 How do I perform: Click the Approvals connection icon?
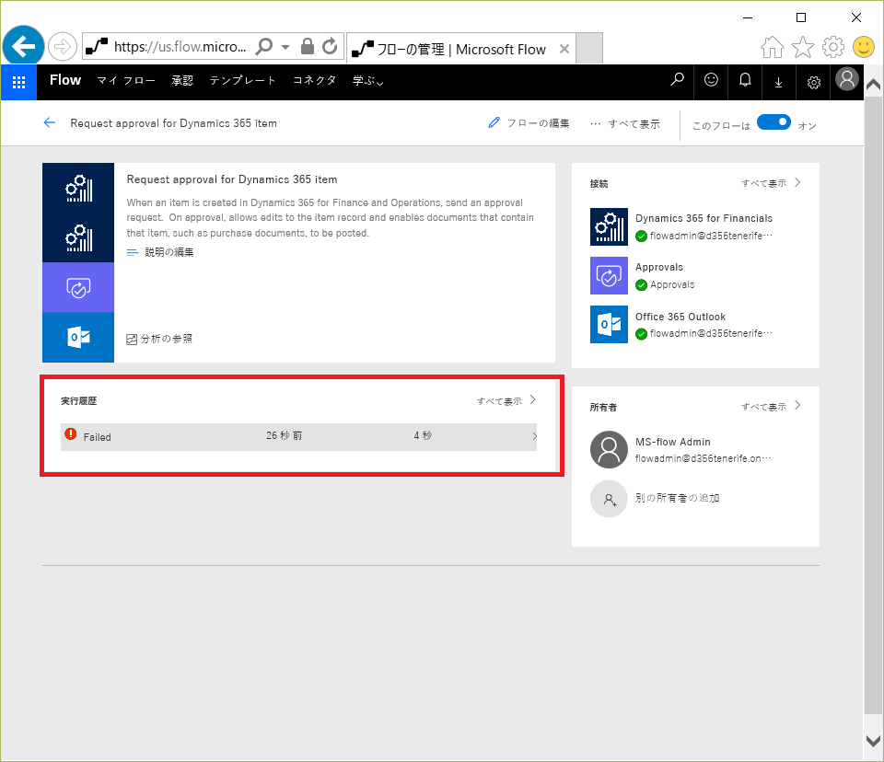tap(609, 275)
